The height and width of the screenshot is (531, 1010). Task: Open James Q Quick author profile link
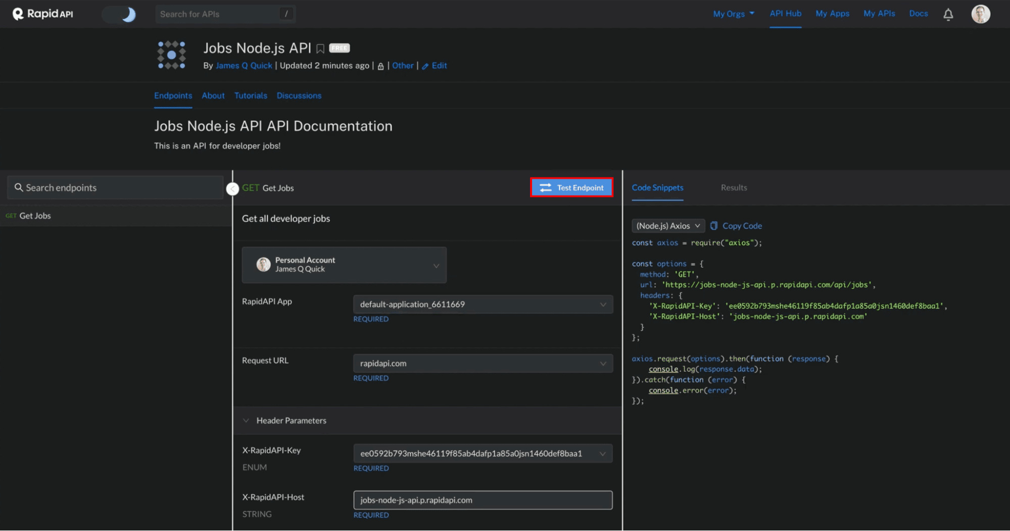pyautogui.click(x=244, y=66)
